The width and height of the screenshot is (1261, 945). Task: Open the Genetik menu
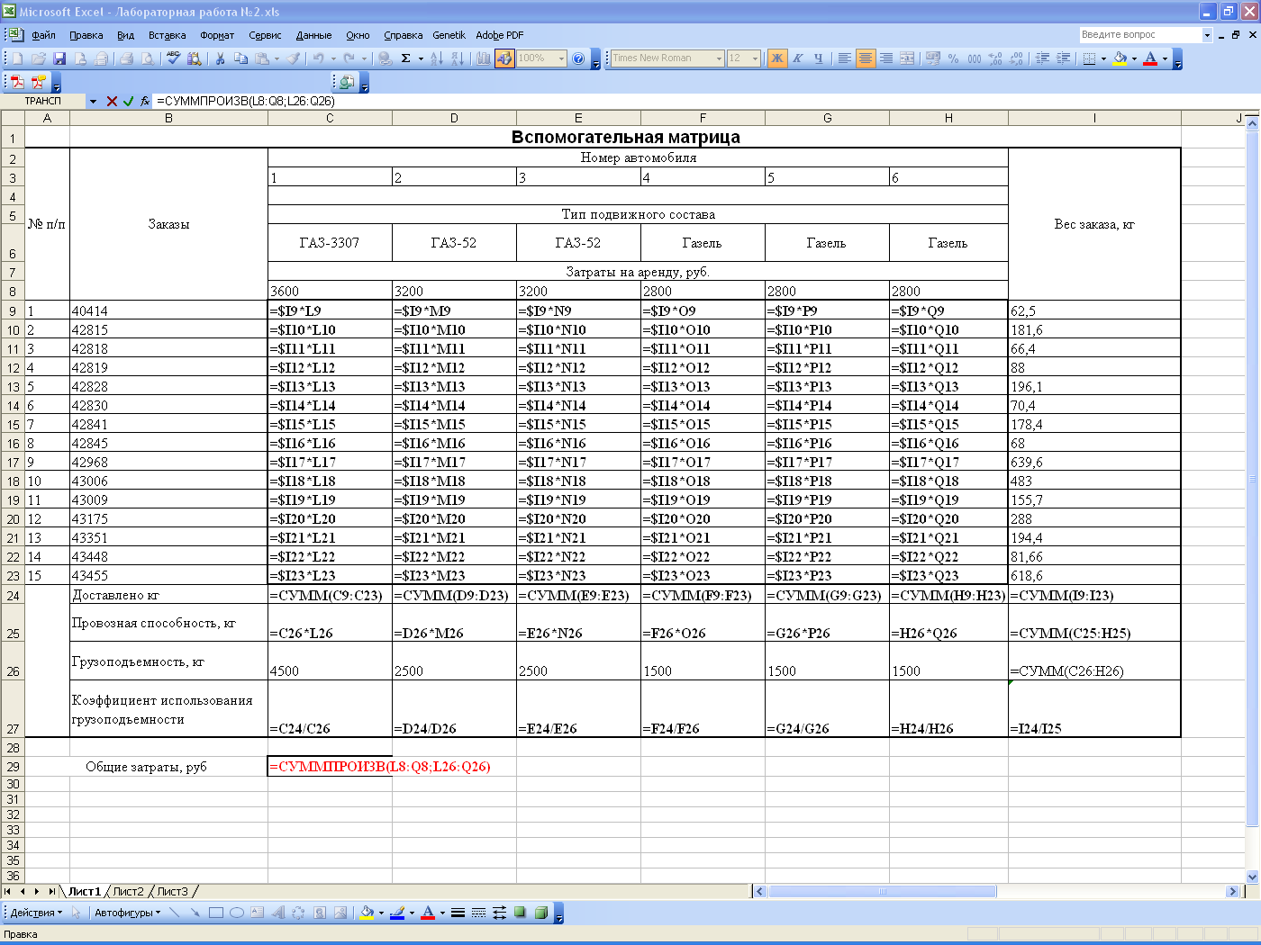(449, 35)
